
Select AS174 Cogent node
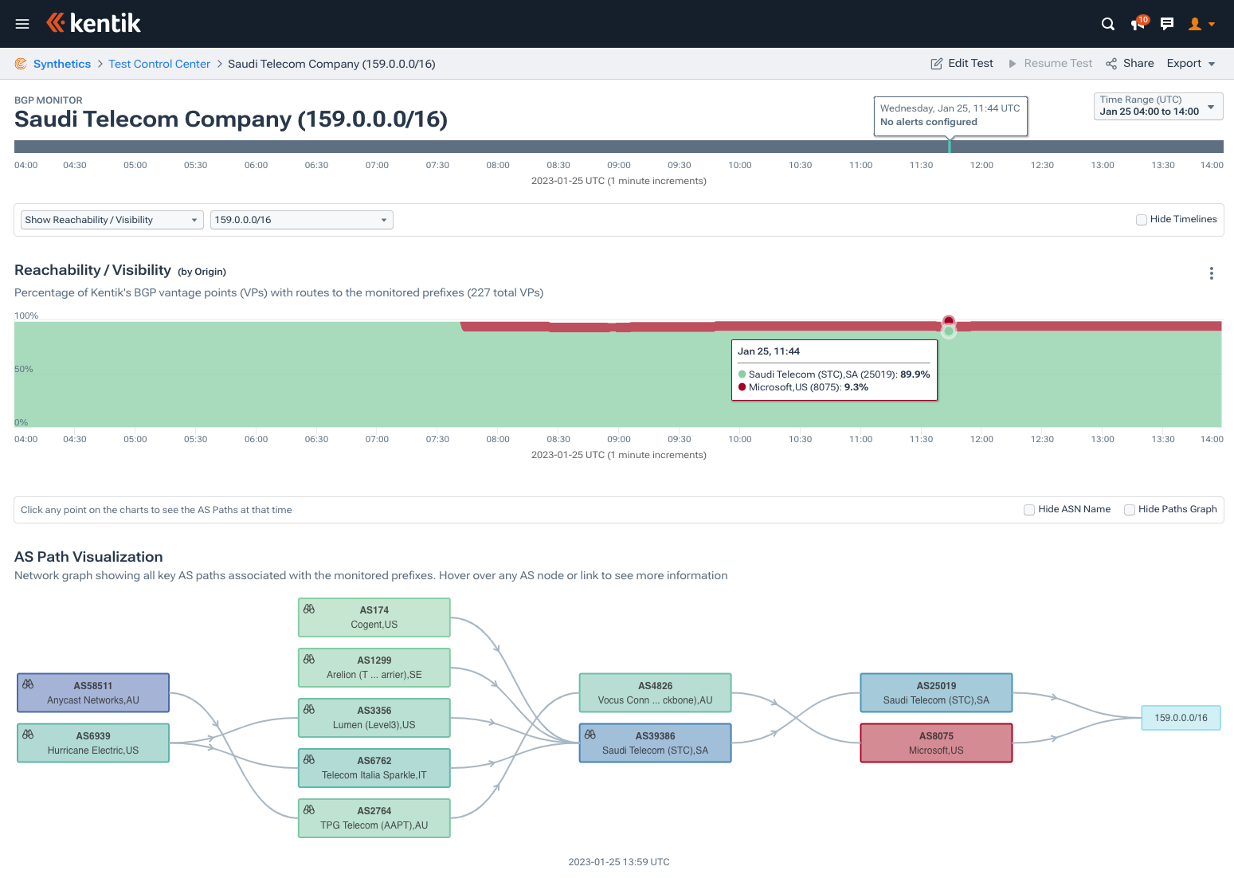(x=374, y=617)
